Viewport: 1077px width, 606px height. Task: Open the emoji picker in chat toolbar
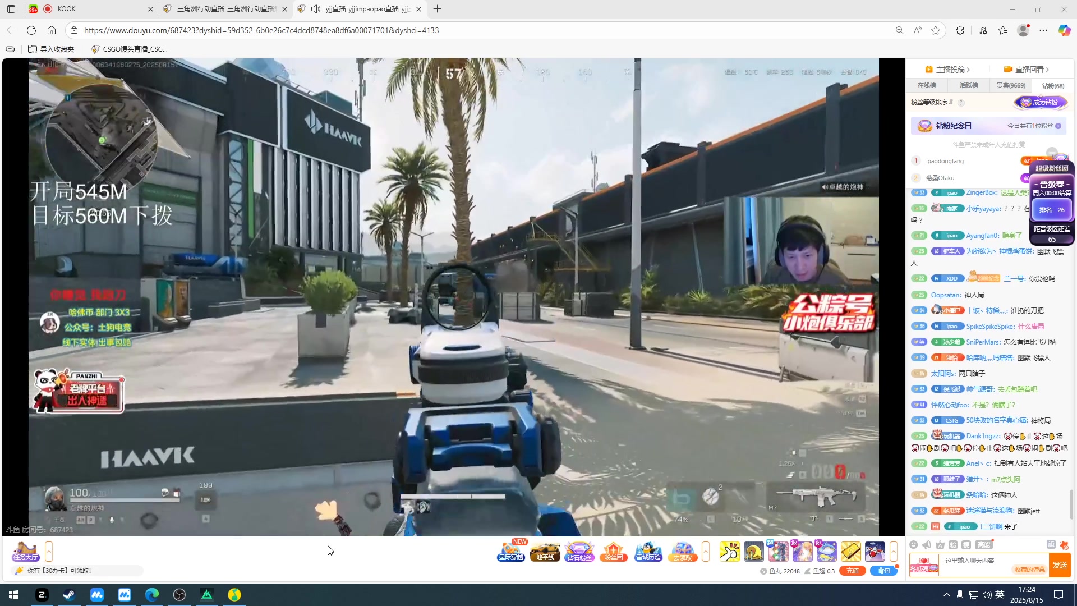tap(914, 545)
